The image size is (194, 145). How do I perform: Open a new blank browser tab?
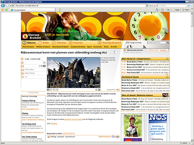(58, 10)
